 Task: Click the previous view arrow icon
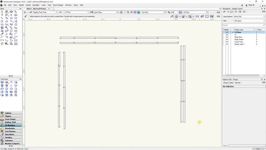[x=25, y=12]
